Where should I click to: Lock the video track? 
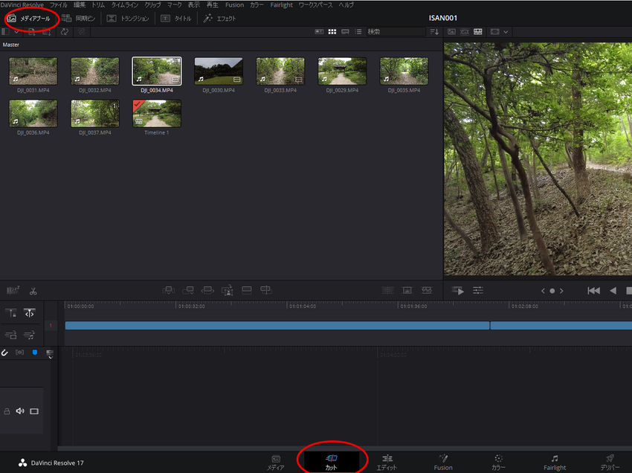pyautogui.click(x=7, y=411)
